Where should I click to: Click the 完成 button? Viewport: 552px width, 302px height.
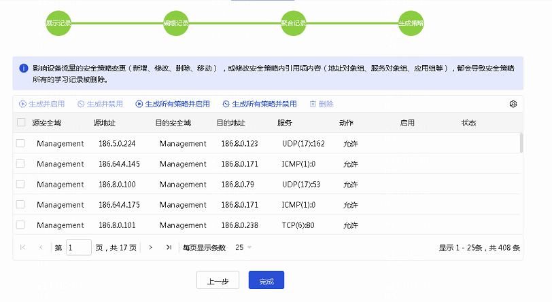click(x=266, y=281)
